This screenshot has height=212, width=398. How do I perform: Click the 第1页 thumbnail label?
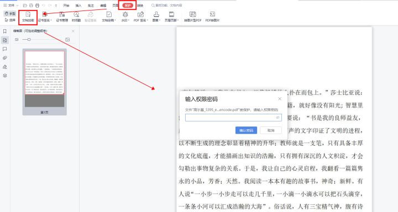[44, 112]
